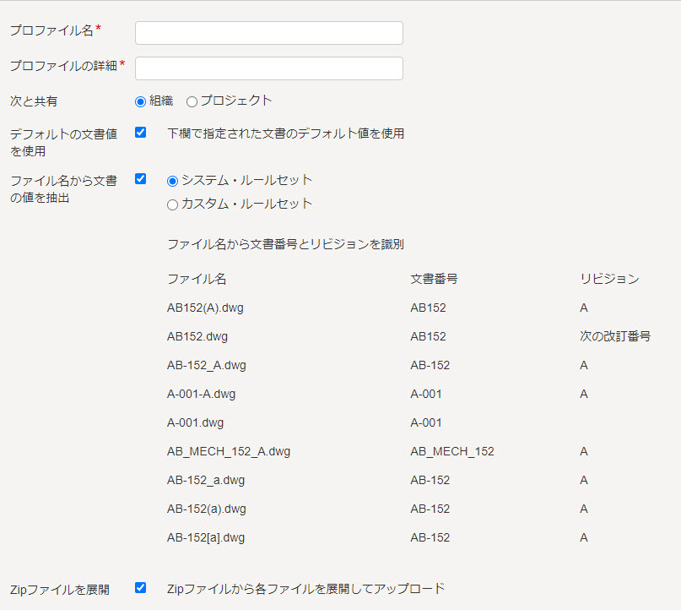Click the 下欄で指定された文書のデフォルト値を使用 label
The image size is (681, 610).
point(286,133)
